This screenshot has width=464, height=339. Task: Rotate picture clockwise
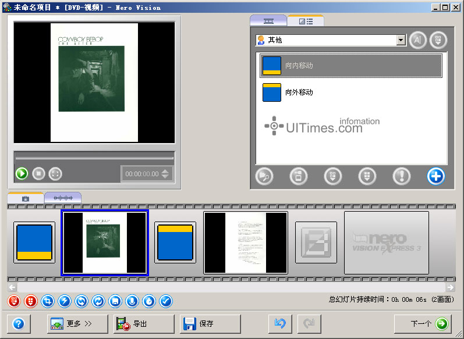coord(98,301)
